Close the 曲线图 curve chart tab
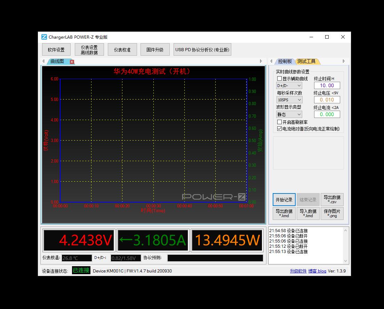The width and height of the screenshot is (384, 309). (72, 61)
